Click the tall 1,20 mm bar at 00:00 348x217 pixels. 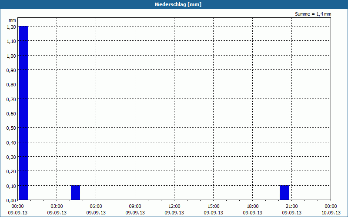23,113
